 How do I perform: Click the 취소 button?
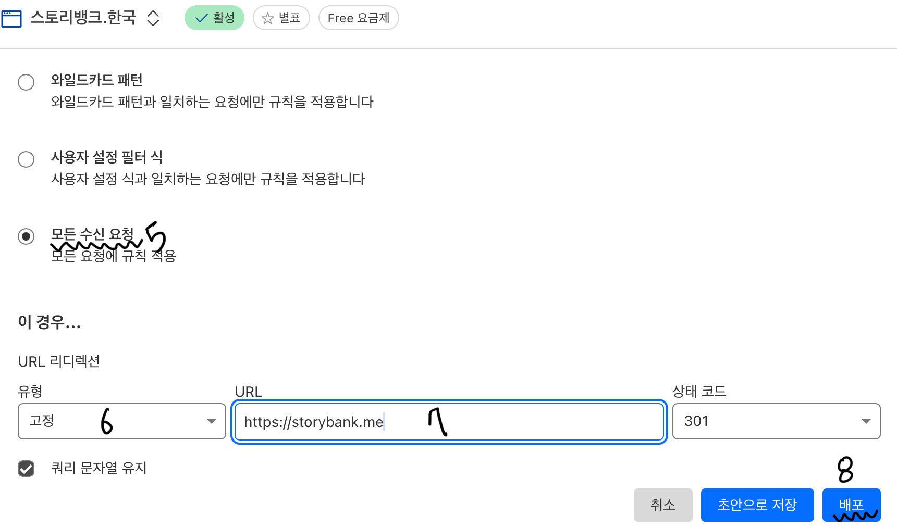[x=663, y=505]
